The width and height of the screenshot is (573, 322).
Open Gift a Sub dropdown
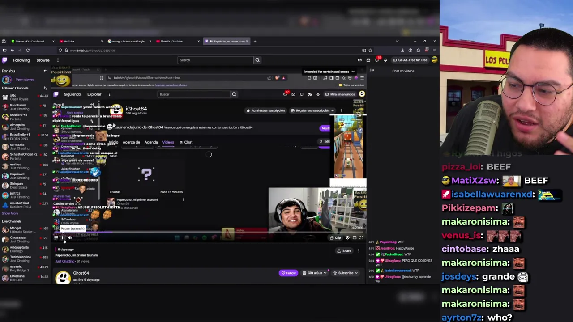tap(314, 273)
